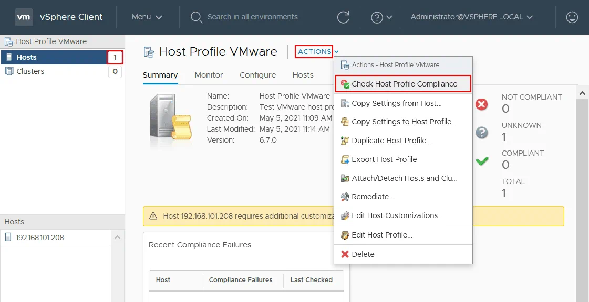Screen dimensions: 589x302
Task: Click the Export Host Profile icon
Action: pos(345,160)
